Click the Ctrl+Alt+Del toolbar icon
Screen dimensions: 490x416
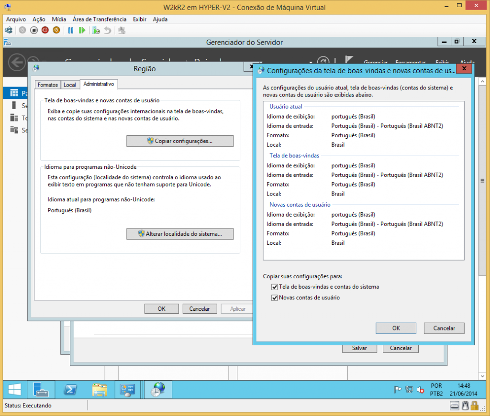(9, 30)
